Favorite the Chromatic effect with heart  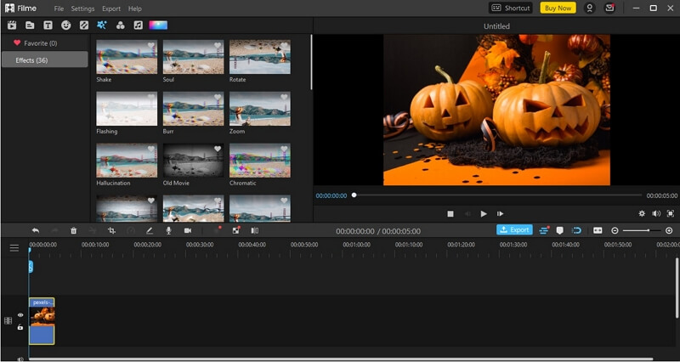tap(284, 149)
